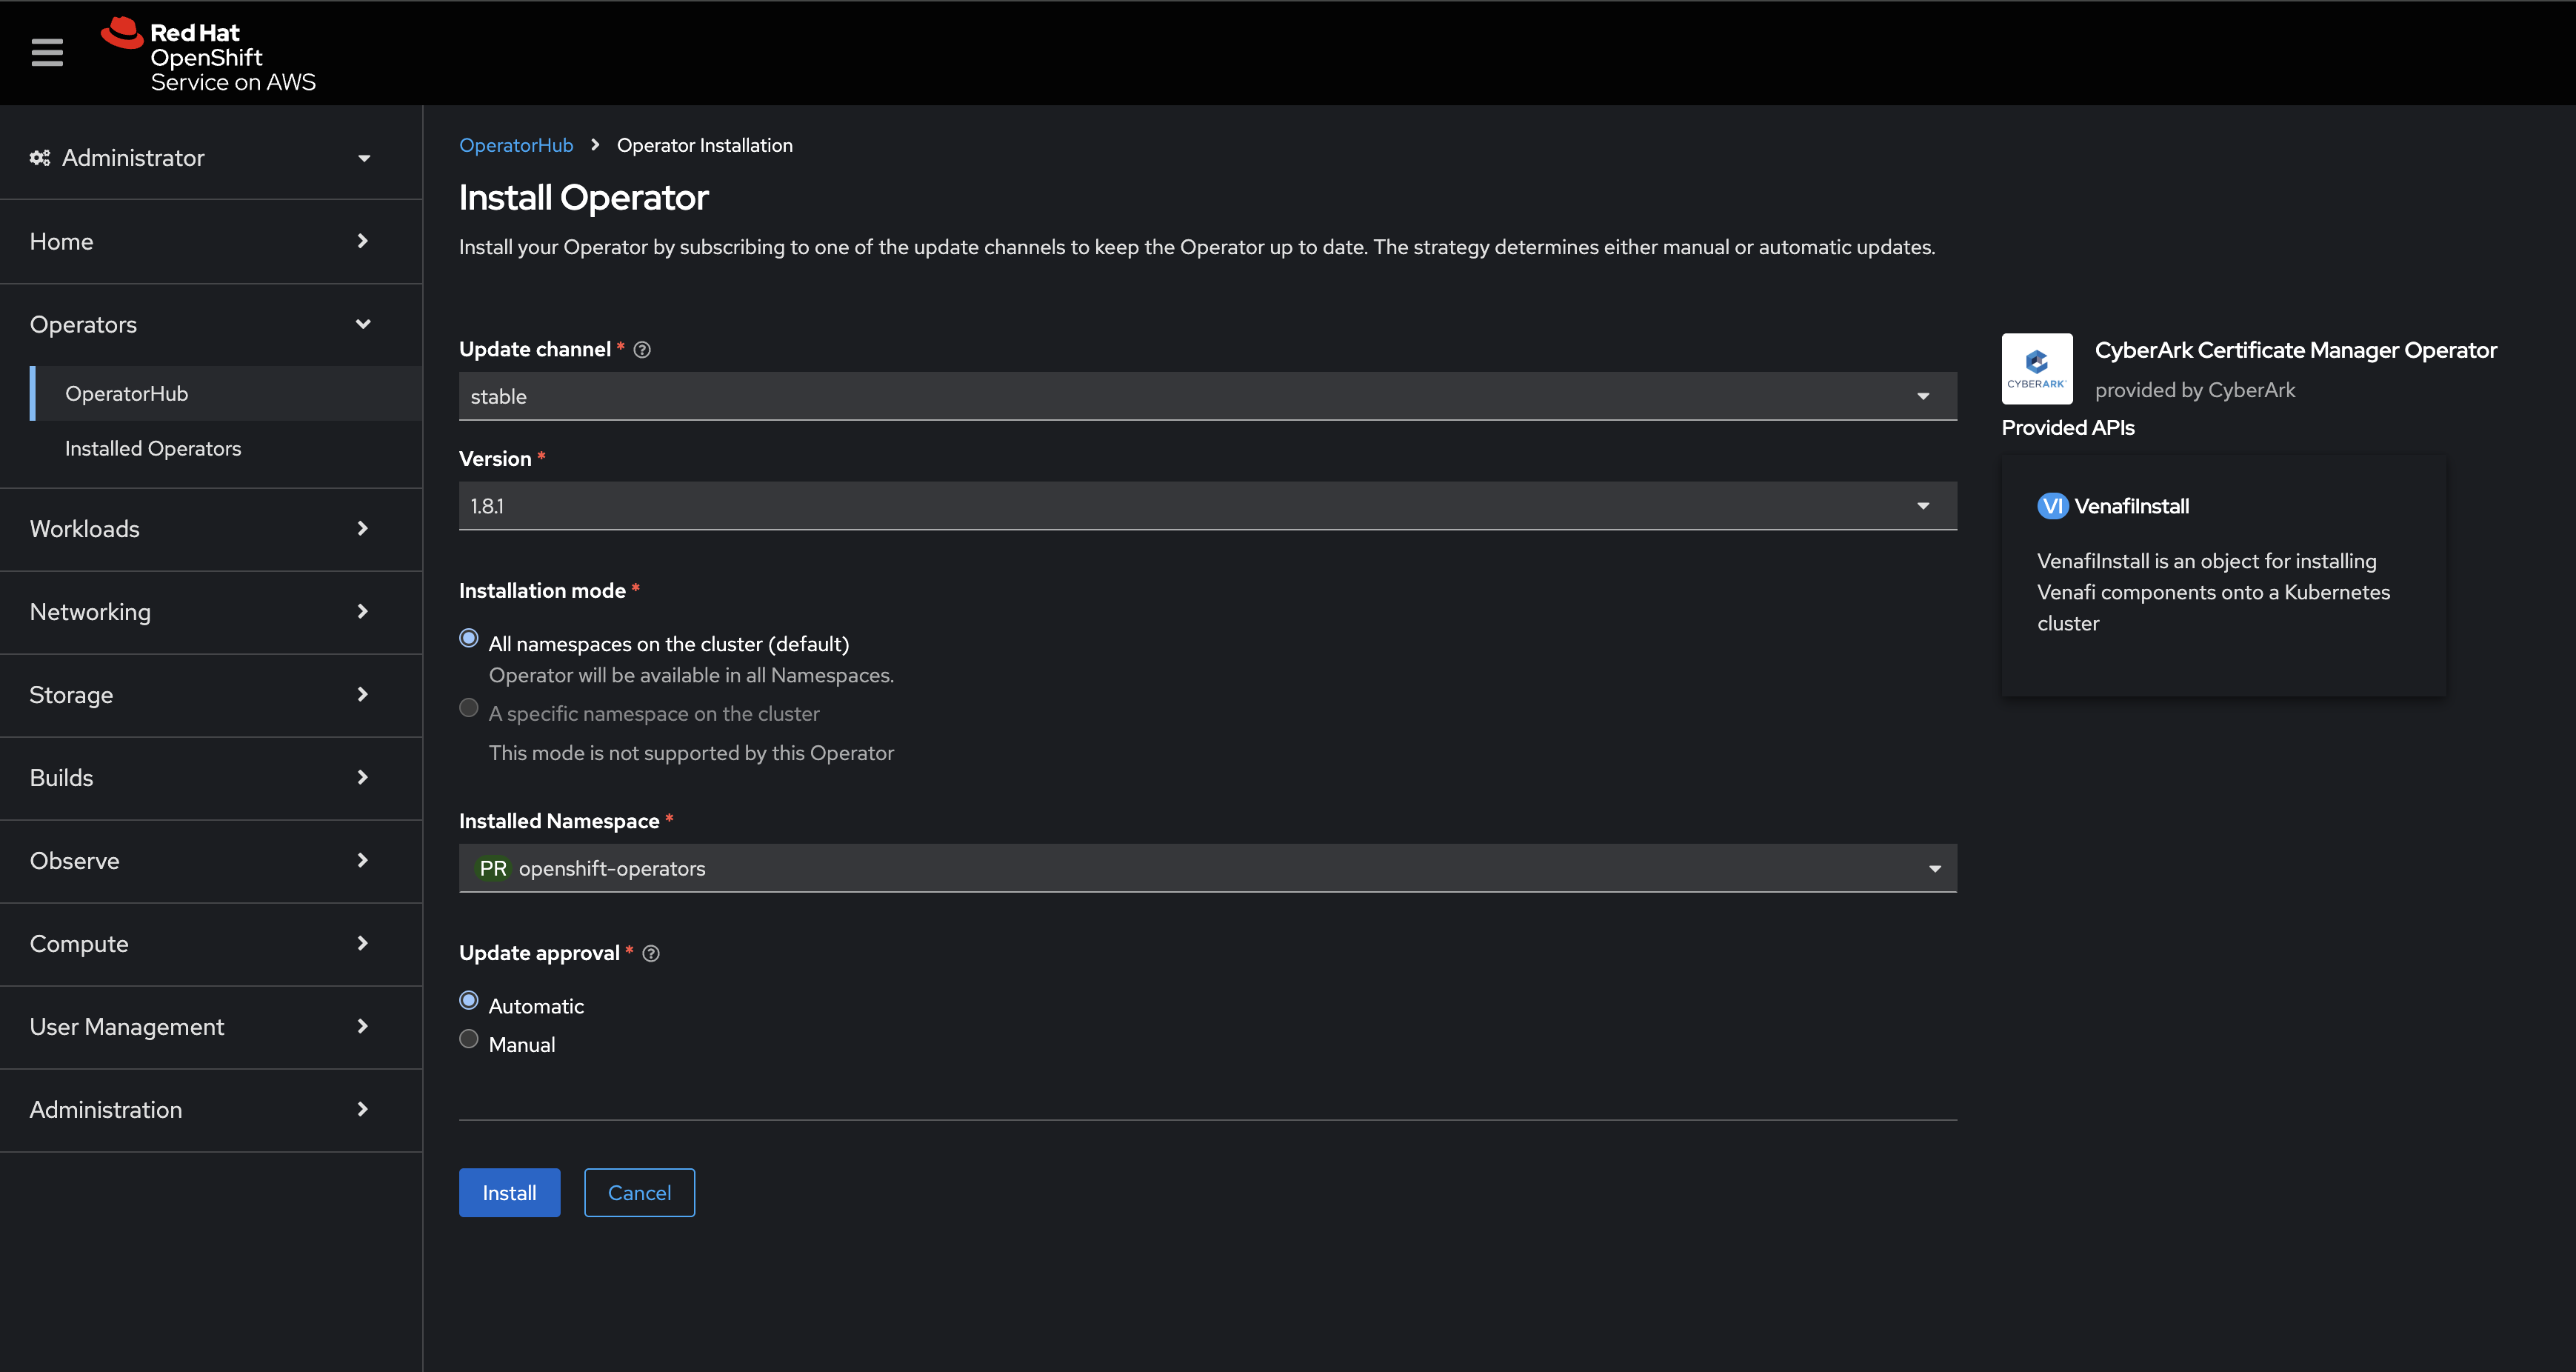
Task: Click the VI VenafiInstall badge
Action: 2052,506
